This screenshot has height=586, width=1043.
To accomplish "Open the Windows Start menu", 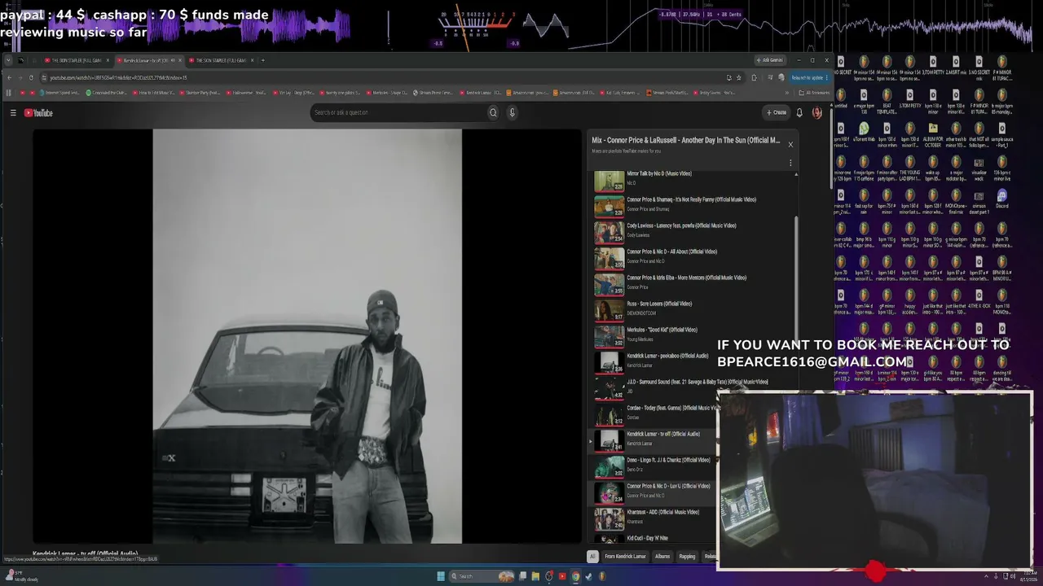I will pyautogui.click(x=441, y=576).
